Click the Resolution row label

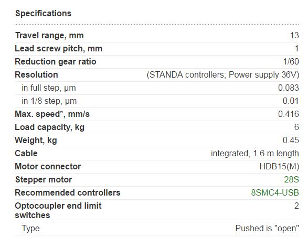click(37, 75)
